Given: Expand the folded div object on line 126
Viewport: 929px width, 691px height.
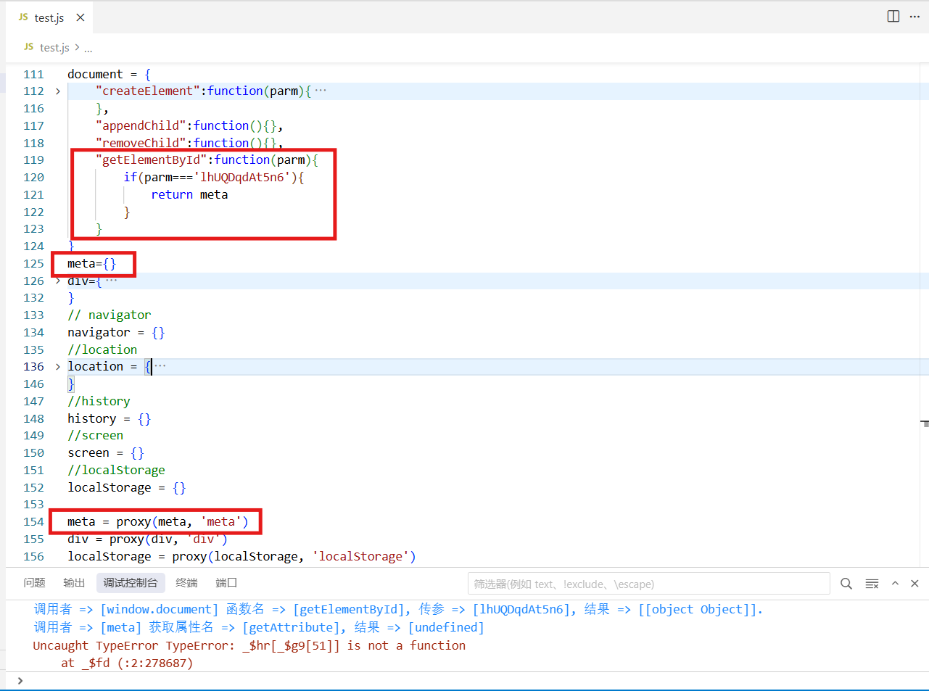Looking at the screenshot, I should click(x=58, y=281).
